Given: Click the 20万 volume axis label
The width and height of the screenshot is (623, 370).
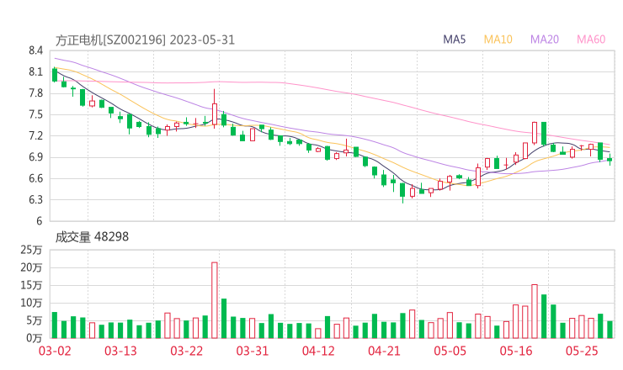Looking at the screenshot, I should [x=32, y=268].
